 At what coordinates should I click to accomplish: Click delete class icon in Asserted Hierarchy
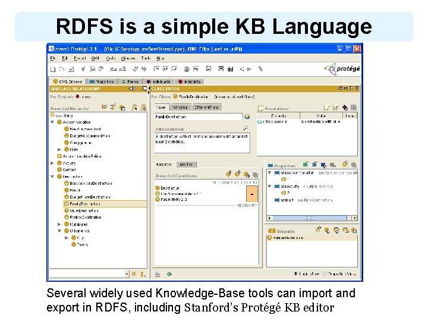(122, 108)
